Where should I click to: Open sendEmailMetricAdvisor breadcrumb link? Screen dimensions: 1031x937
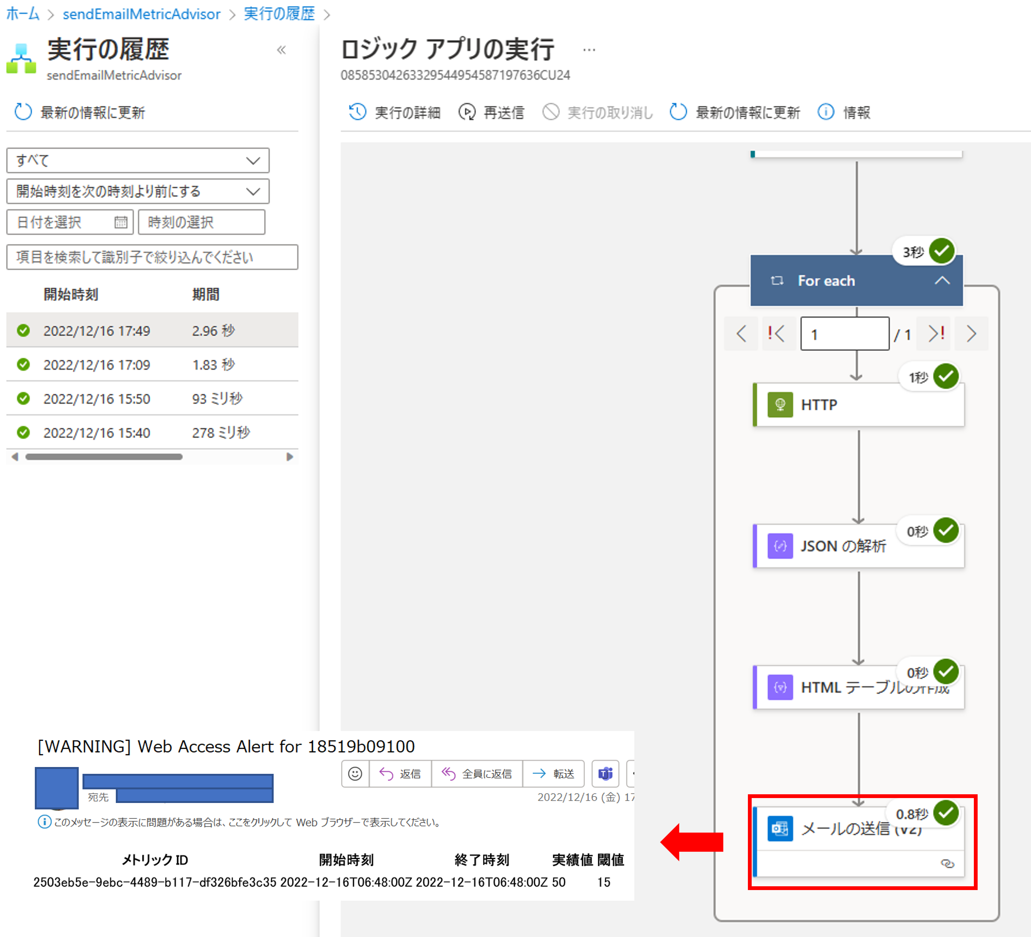(141, 14)
